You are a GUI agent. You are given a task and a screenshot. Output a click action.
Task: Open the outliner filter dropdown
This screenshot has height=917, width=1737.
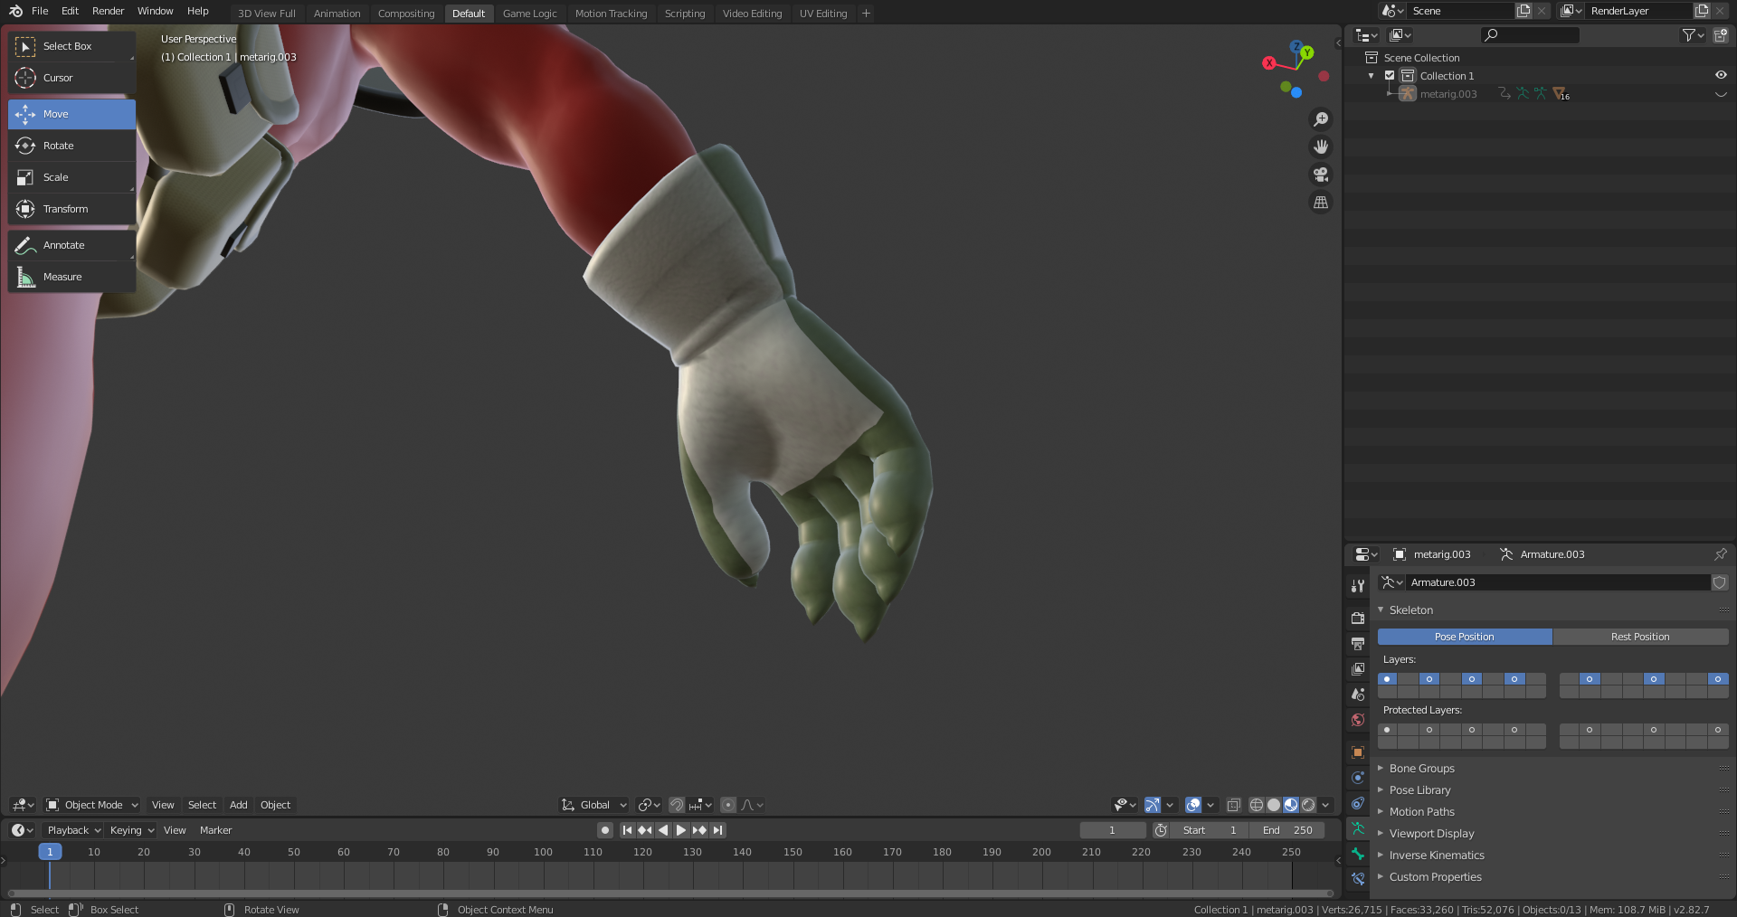pyautogui.click(x=1693, y=35)
